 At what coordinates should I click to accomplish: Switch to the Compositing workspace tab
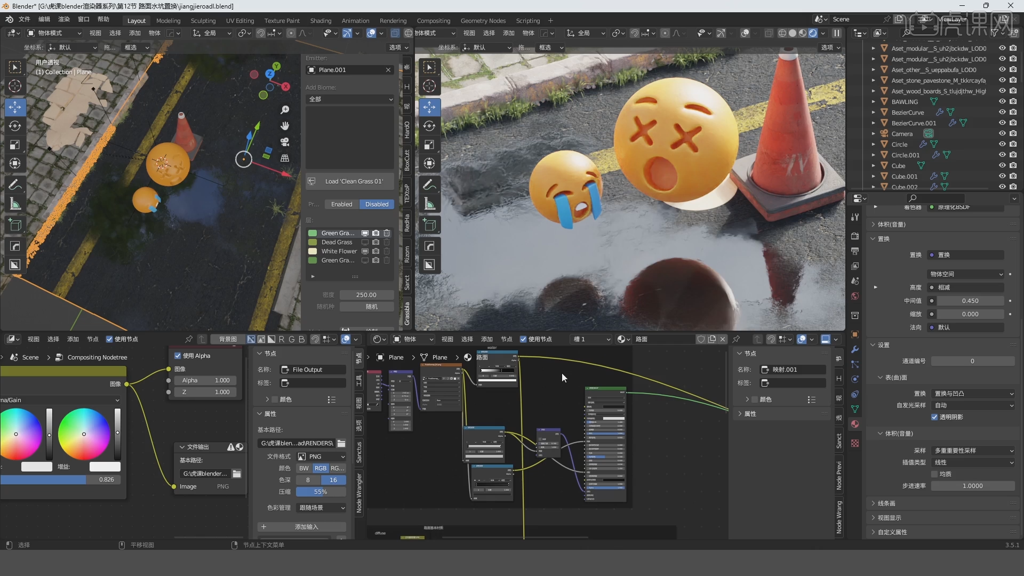click(x=434, y=21)
